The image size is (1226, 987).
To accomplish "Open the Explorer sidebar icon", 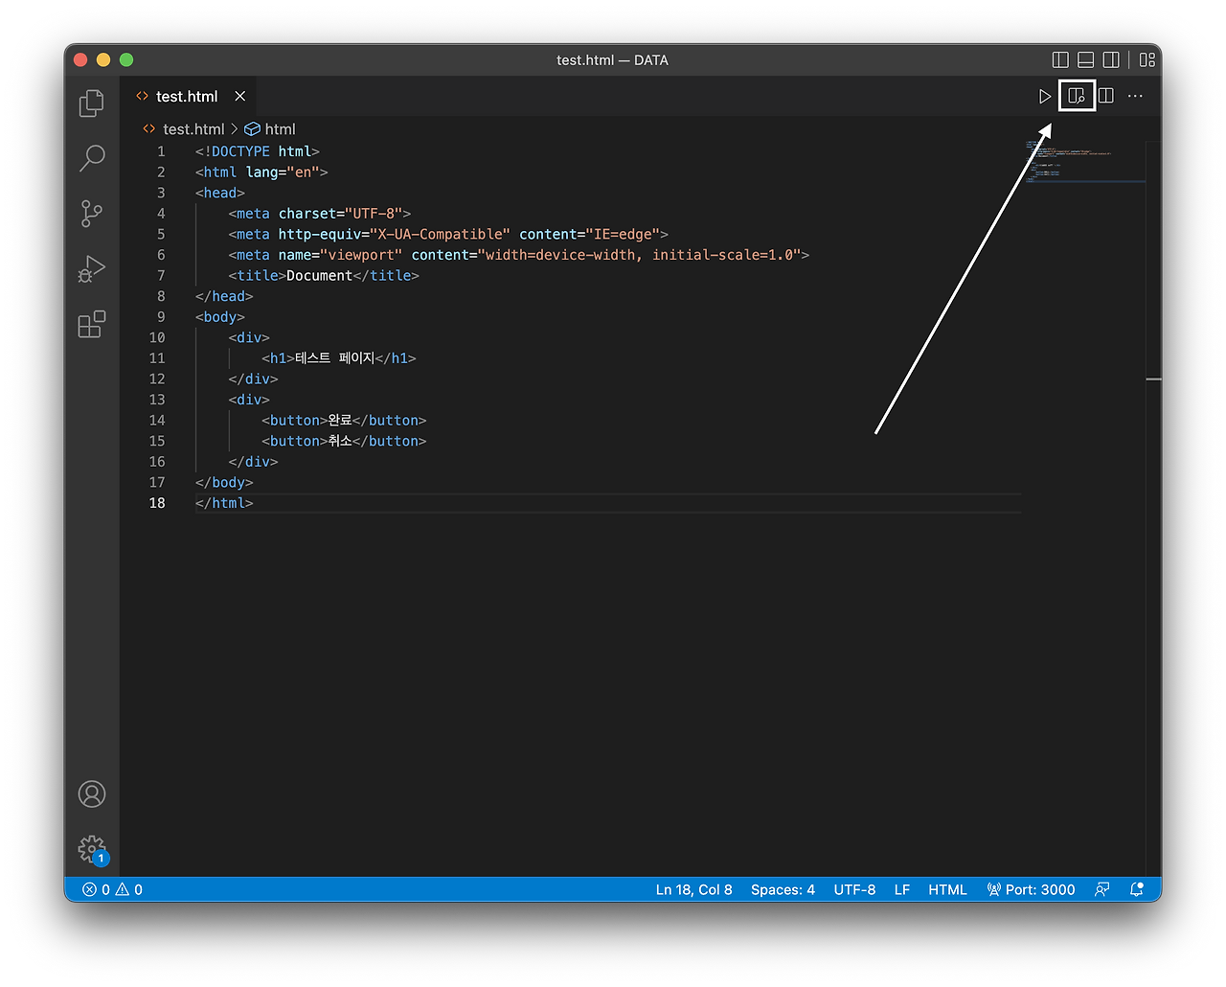I will (91, 103).
